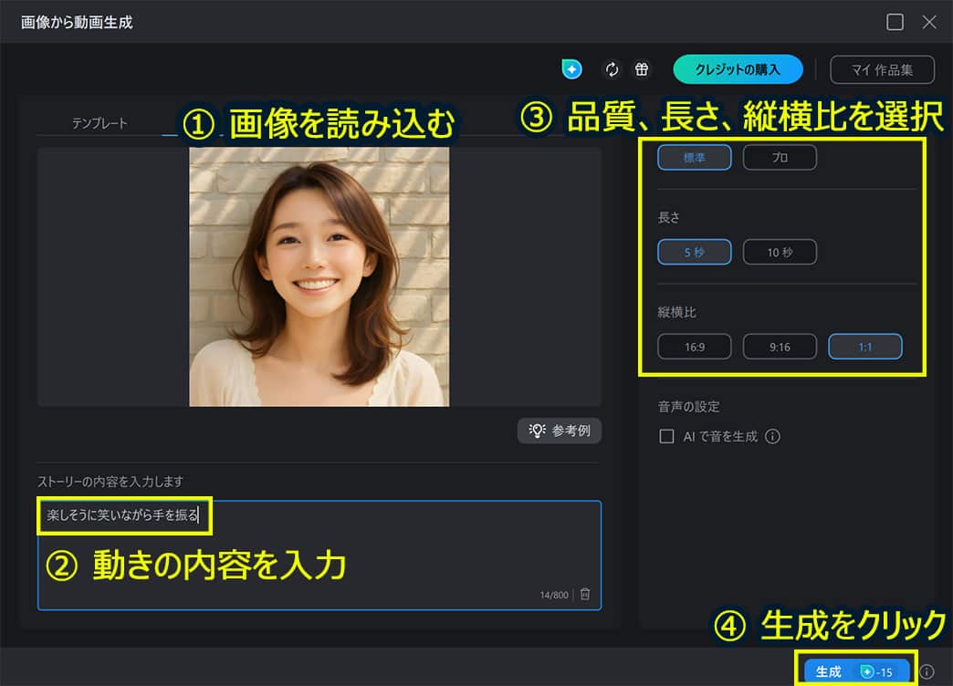
Task: Select 標準 quality option
Action: (694, 158)
